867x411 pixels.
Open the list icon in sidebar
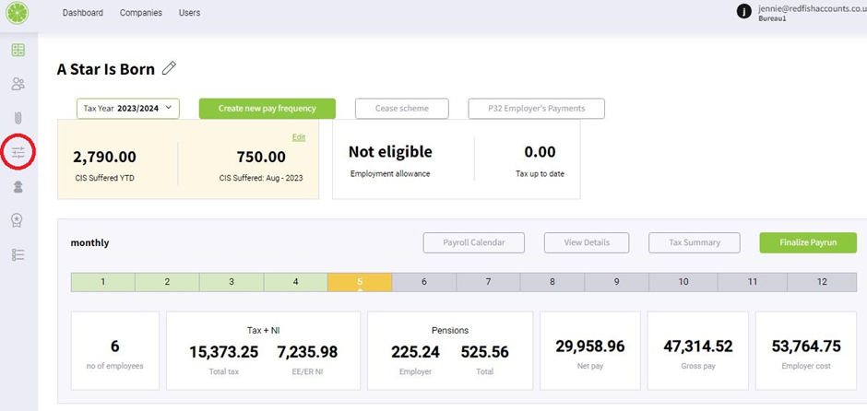coord(18,254)
